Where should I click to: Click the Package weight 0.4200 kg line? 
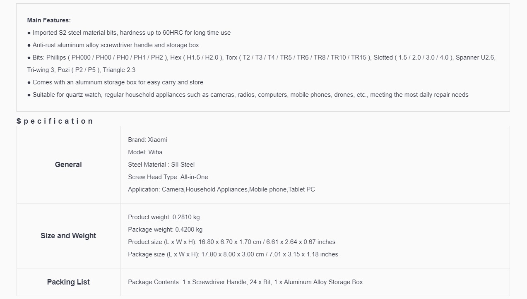tap(165, 230)
